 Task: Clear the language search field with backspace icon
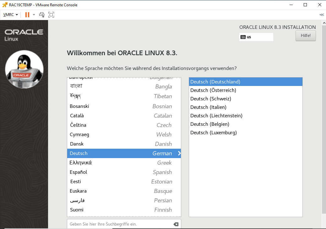click(x=176, y=224)
